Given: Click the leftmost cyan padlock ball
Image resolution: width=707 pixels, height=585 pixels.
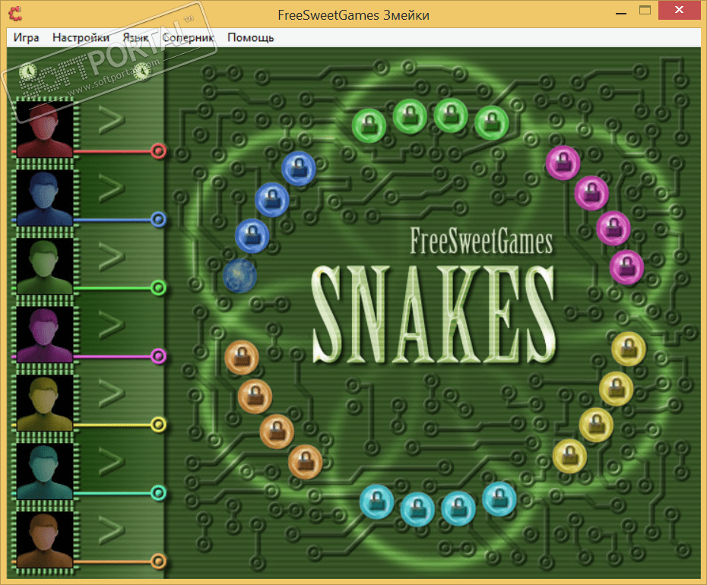Looking at the screenshot, I should (x=376, y=501).
